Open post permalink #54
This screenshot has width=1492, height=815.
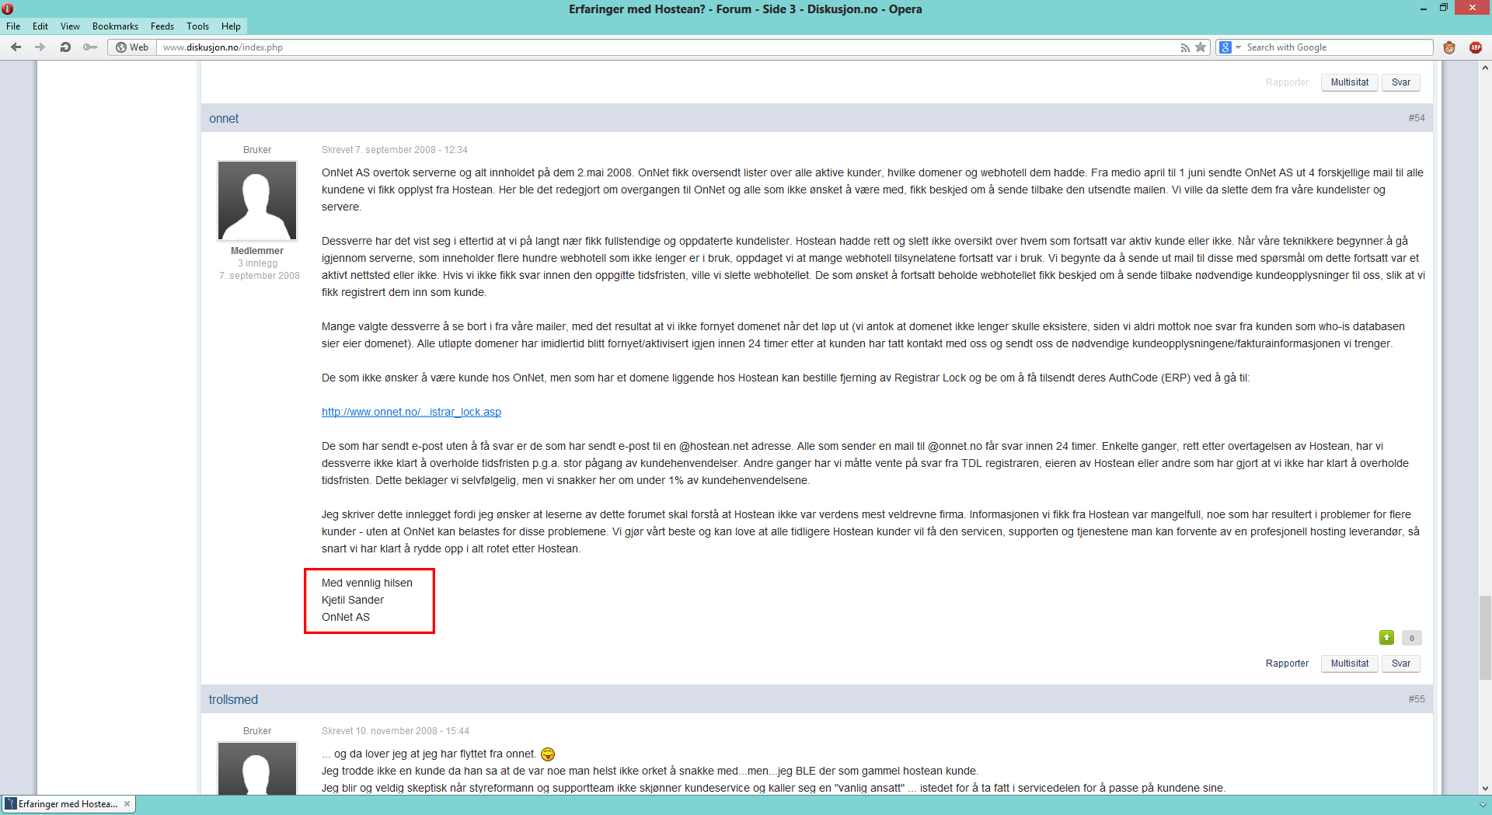pos(1416,118)
